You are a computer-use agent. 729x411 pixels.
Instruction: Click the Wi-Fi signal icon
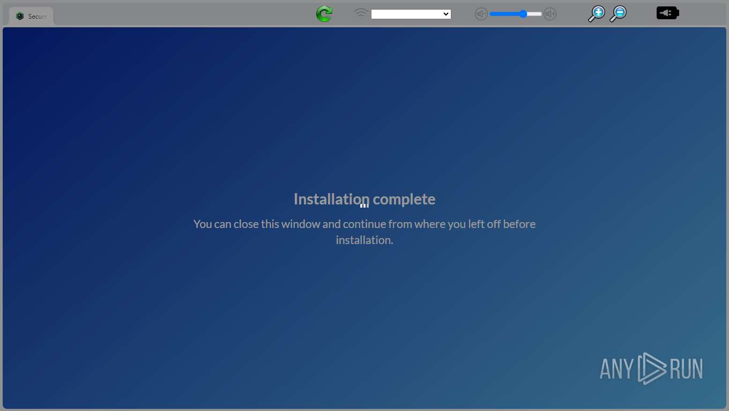coord(361,13)
